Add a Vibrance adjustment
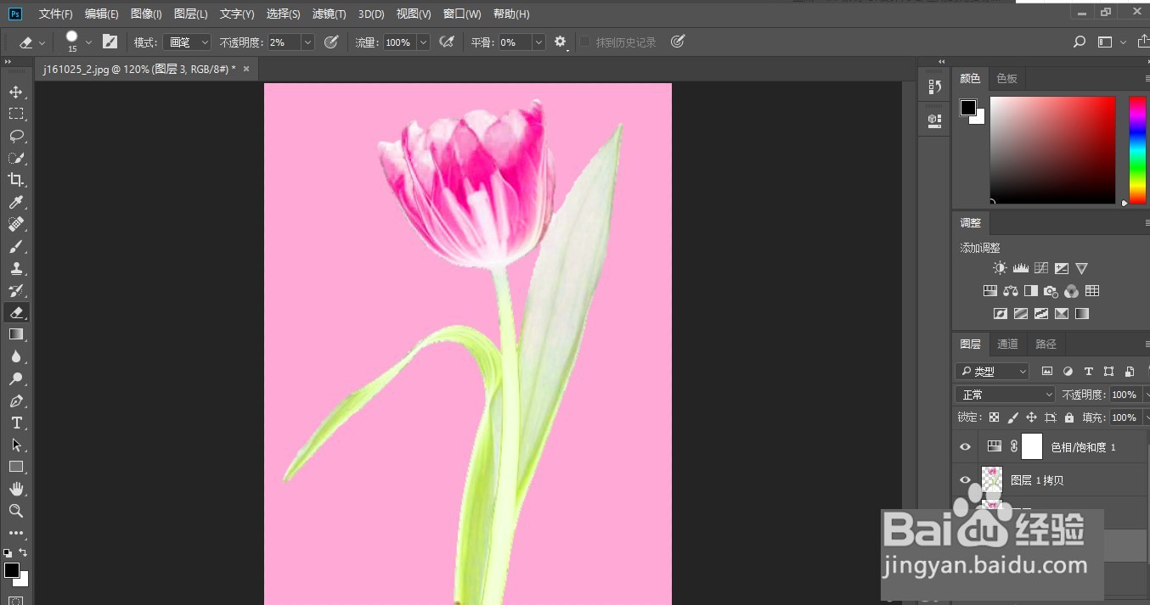The image size is (1150, 605). click(x=1081, y=268)
